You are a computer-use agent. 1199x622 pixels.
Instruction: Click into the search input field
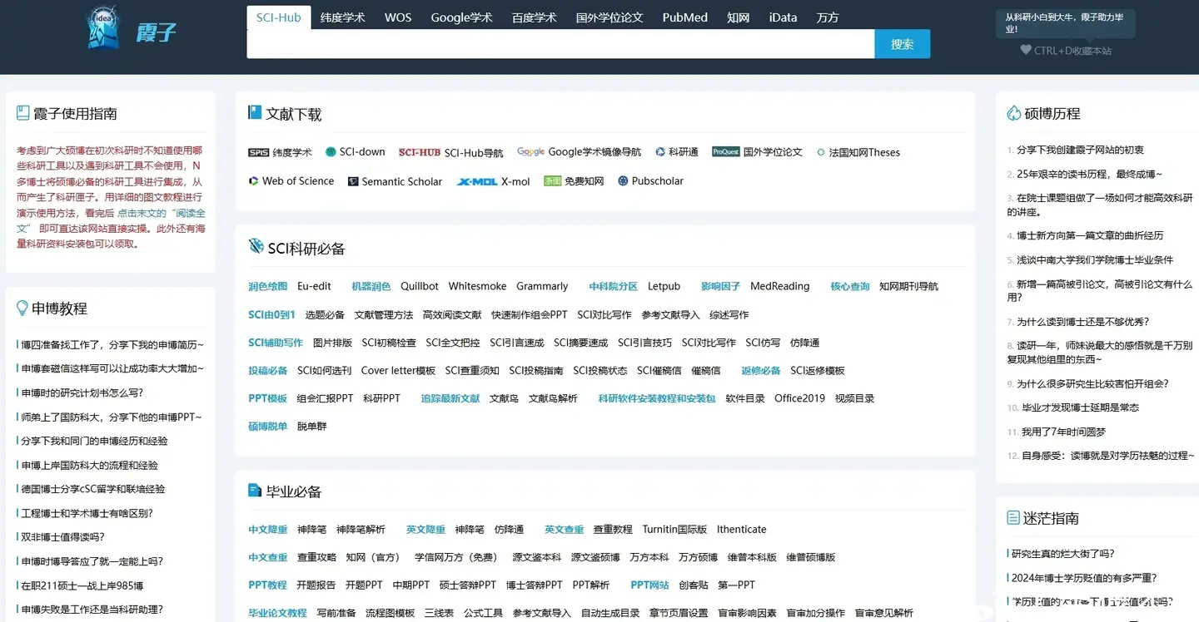560,44
